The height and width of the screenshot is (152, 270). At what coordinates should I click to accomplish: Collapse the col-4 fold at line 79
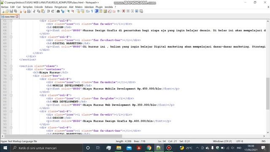pos(11,79)
